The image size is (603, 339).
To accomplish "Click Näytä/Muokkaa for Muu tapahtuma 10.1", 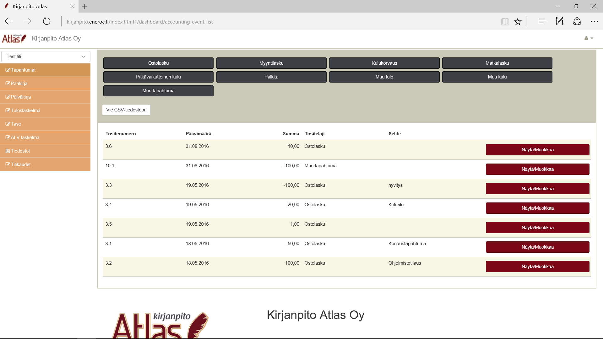I will click(538, 169).
